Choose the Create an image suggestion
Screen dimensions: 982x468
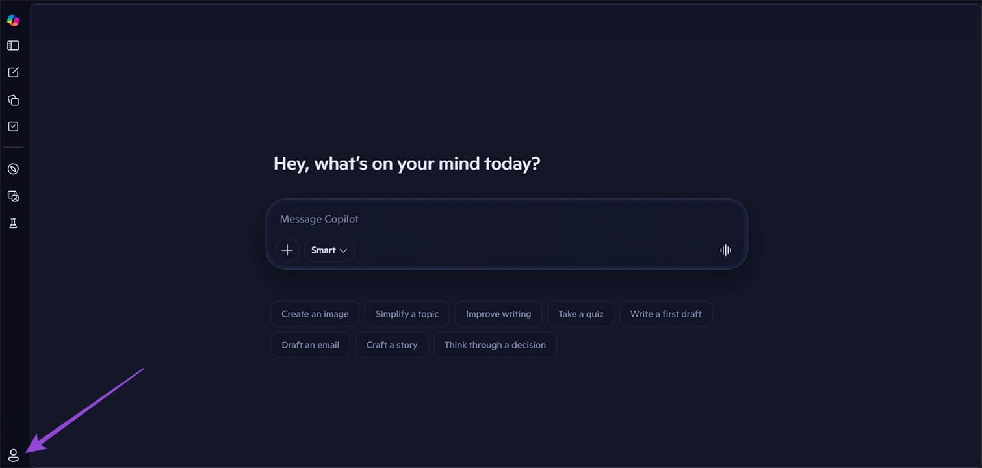(x=315, y=314)
